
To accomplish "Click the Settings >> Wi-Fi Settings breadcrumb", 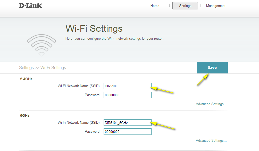I will coord(43,68).
